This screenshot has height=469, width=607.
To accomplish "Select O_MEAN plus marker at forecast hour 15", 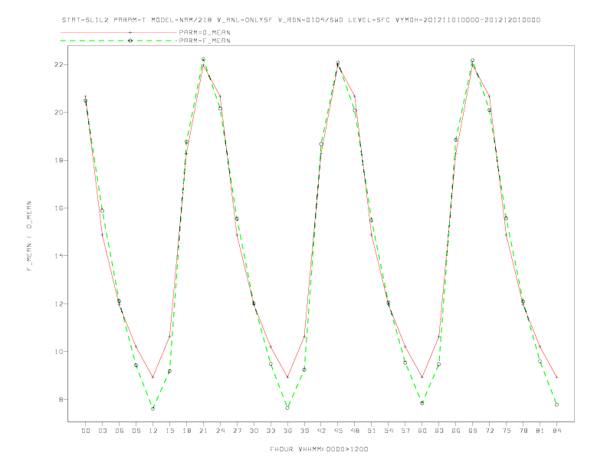I will 169,336.
